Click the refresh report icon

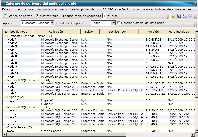pos(174,16)
